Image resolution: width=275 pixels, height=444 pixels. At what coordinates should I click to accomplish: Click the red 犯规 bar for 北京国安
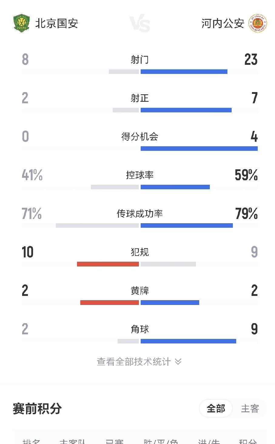pos(108,264)
